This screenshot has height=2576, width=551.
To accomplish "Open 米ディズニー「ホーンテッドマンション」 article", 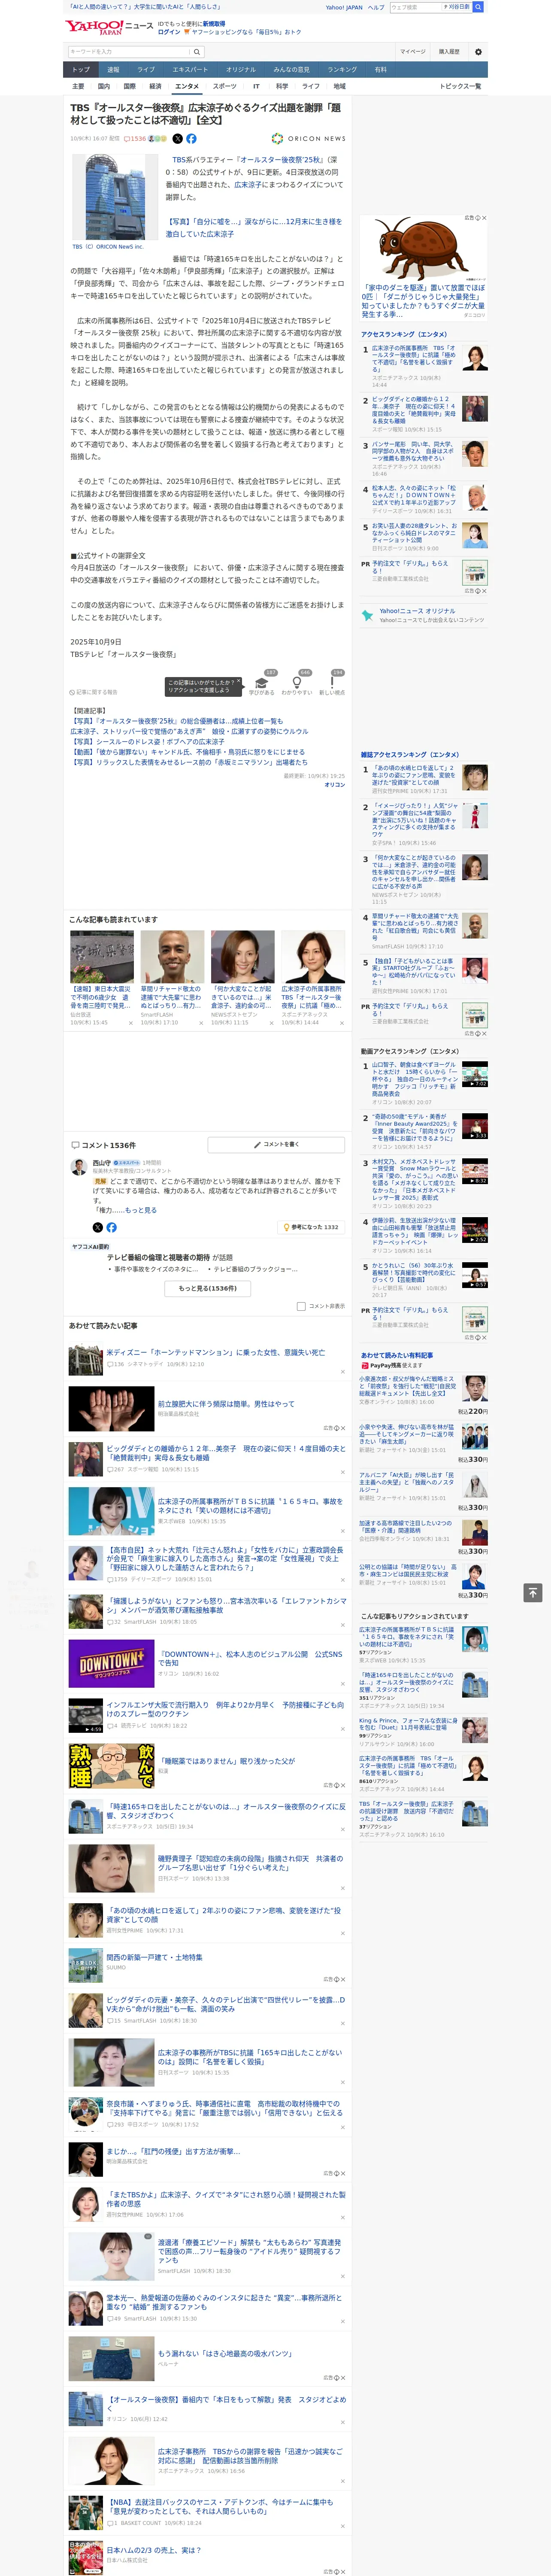I will coord(215,1352).
